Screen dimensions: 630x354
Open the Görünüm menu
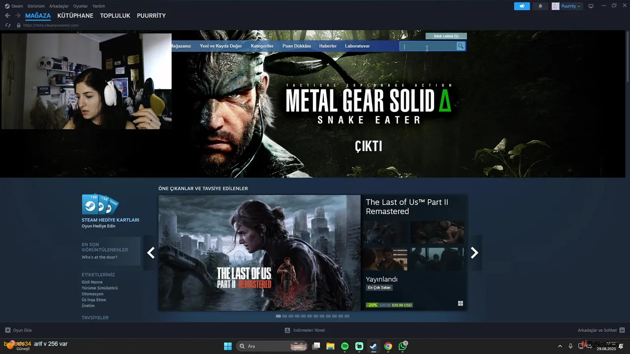coord(36,6)
